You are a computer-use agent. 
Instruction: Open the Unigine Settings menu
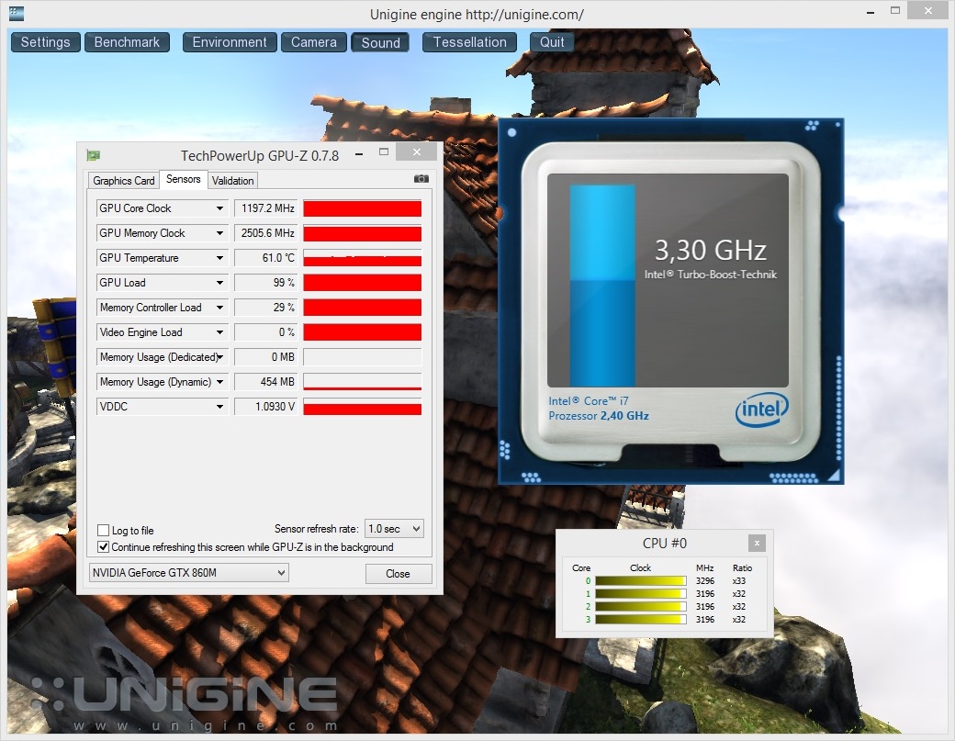click(46, 42)
